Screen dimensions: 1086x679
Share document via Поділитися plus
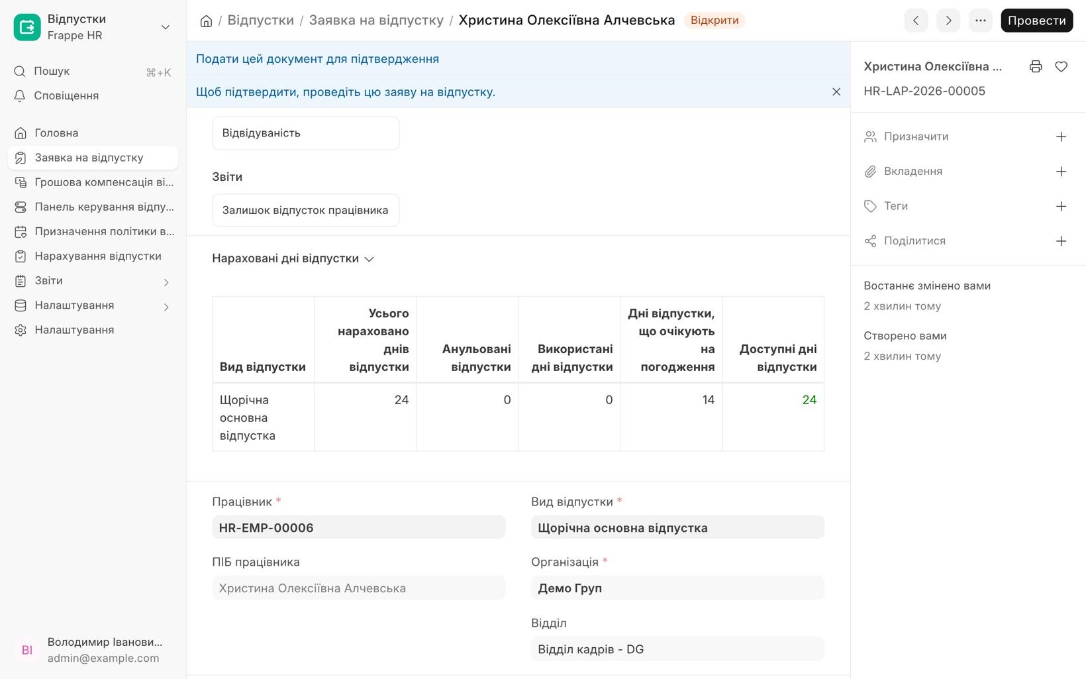1061,241
